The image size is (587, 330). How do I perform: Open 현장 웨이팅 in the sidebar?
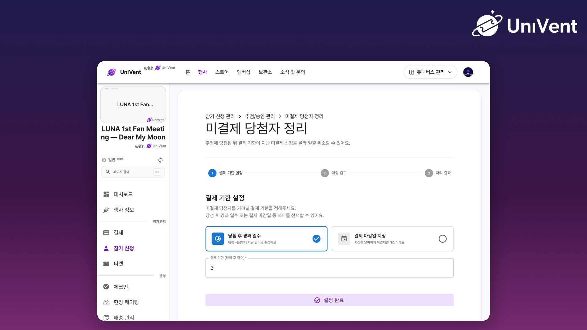pyautogui.click(x=133, y=302)
